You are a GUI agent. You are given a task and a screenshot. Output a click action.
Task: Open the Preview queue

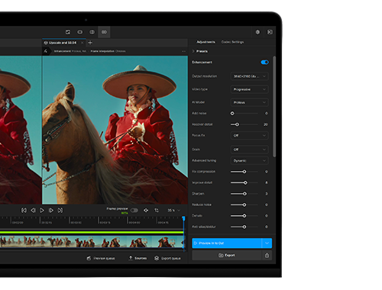(101, 258)
